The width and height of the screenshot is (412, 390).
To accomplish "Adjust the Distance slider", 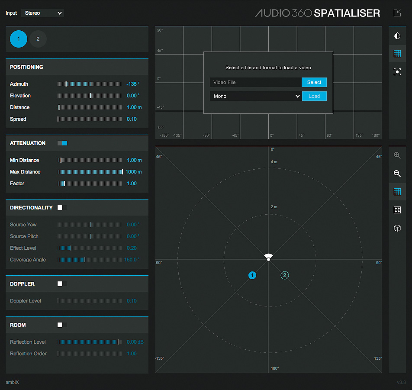I will (90, 107).
